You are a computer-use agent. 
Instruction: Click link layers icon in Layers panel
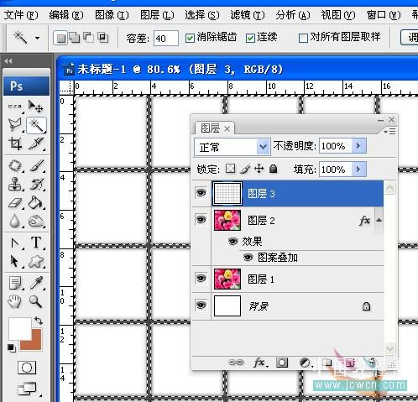pos(236,363)
